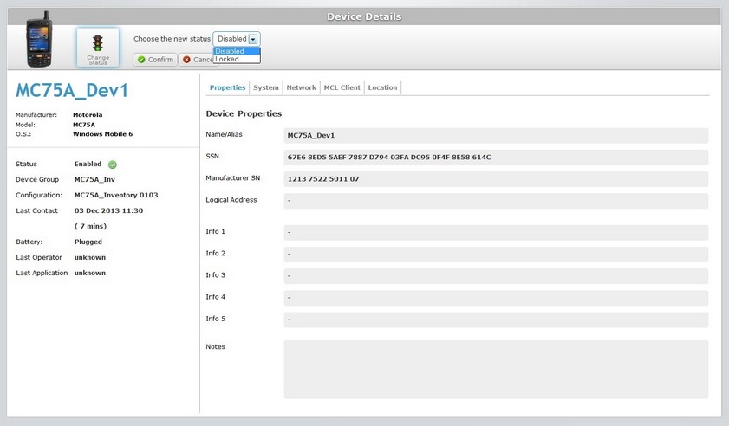Switch to the Properties tab
The height and width of the screenshot is (426, 729).
pos(227,87)
